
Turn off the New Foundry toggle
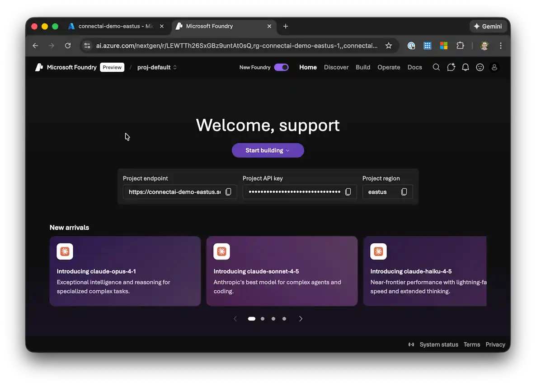pos(281,67)
